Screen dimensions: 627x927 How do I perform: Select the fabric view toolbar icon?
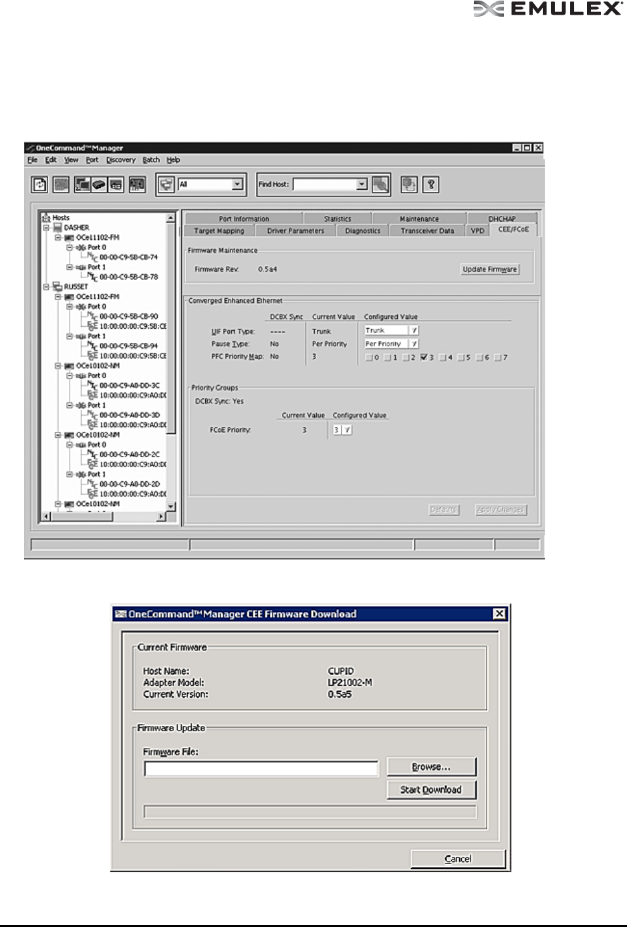[99, 184]
